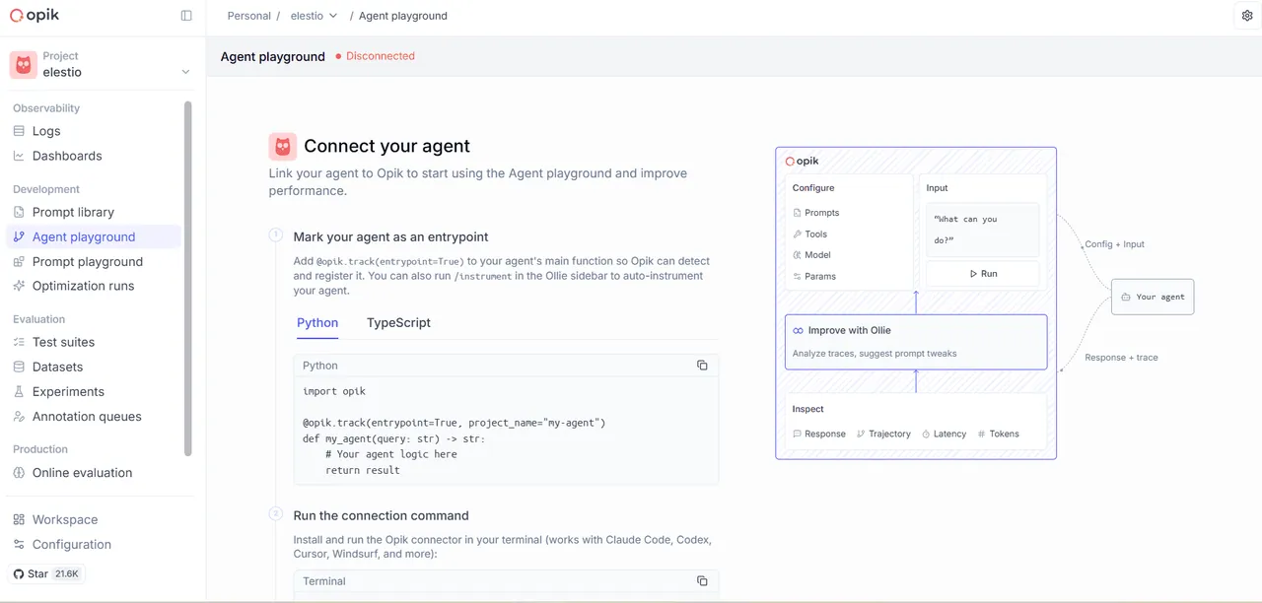Screen dimensions: 1262x603
Task: Collapse the sidebar with the panel icon
Action: pos(186,16)
